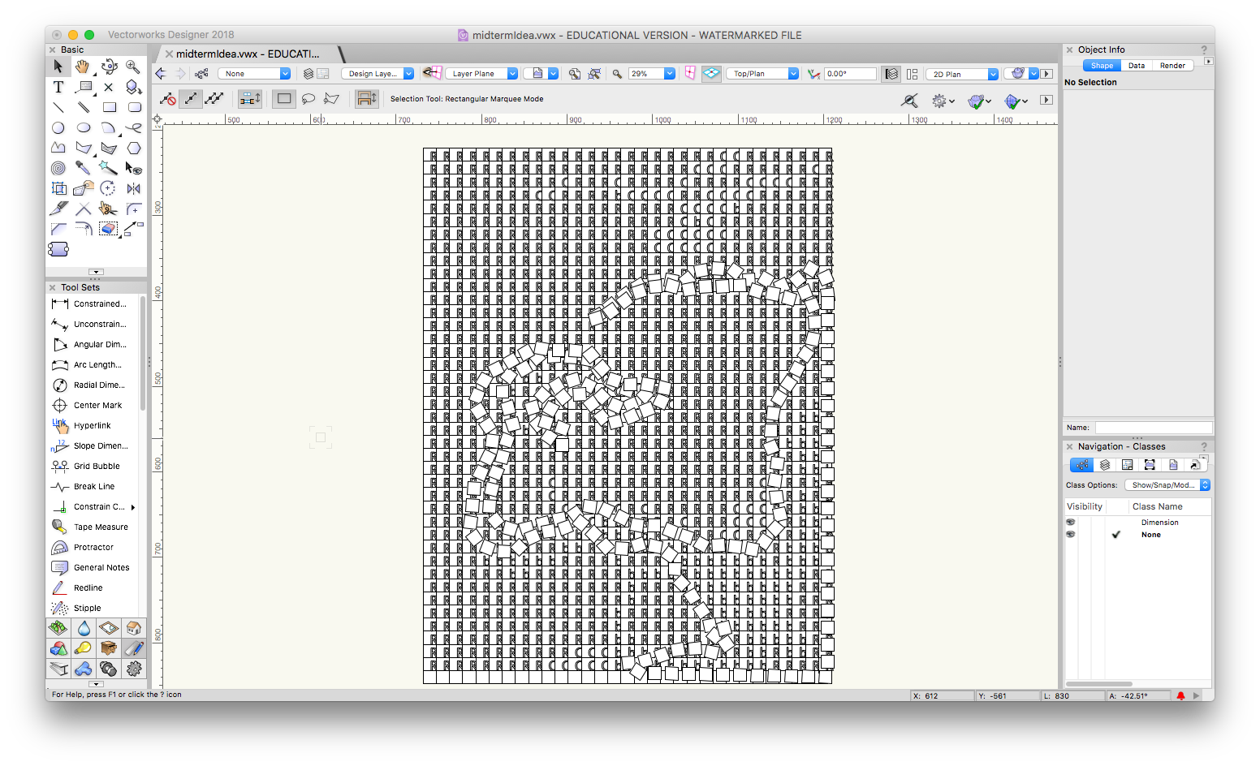Viewport: 1260px width, 766px height.
Task: Choose the Regular Polygon hexagon tool
Action: 134,148
